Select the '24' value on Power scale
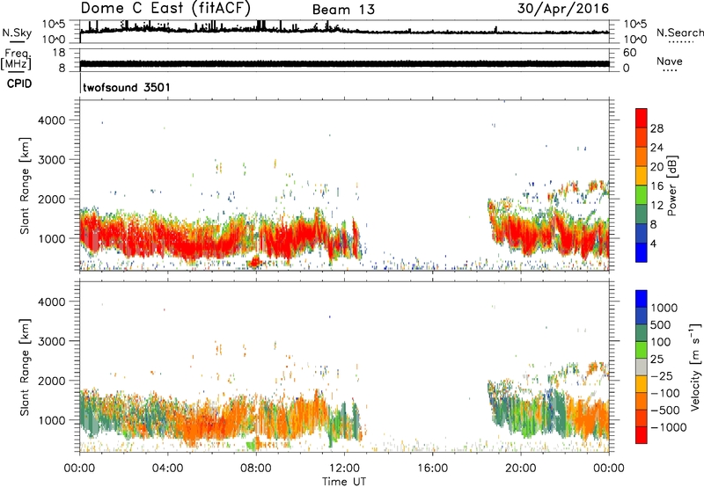Screen dimensions: 704x487 pos(656,148)
